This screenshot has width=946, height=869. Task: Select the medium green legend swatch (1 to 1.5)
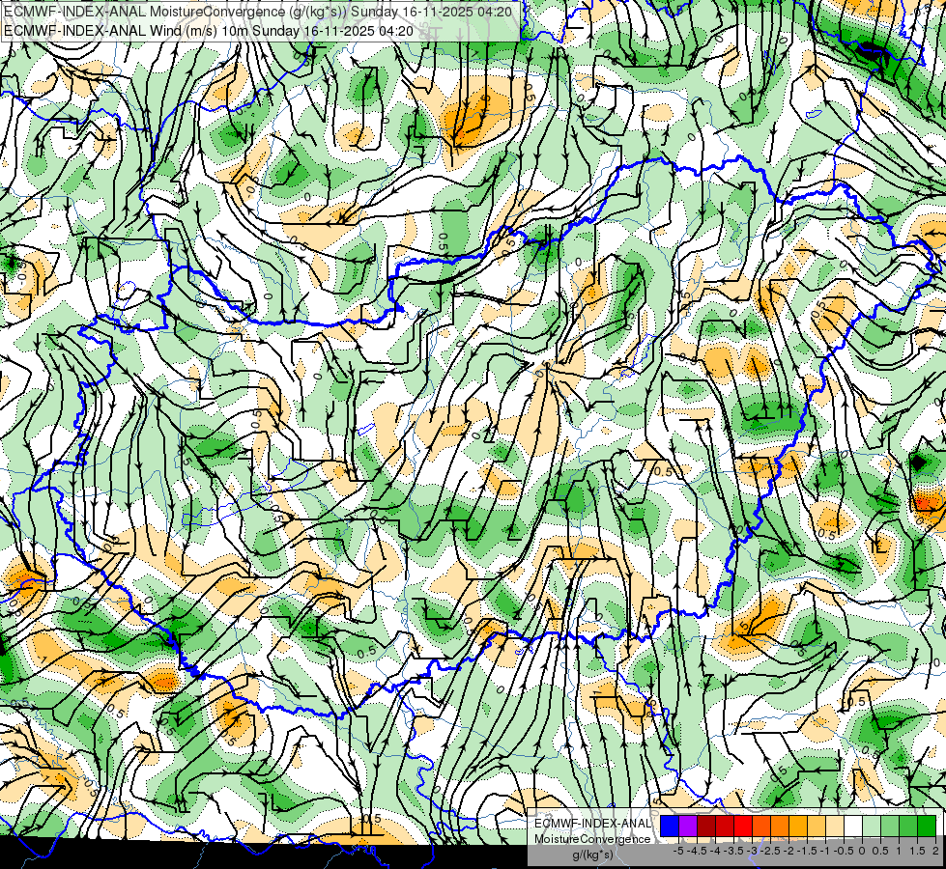[908, 826]
